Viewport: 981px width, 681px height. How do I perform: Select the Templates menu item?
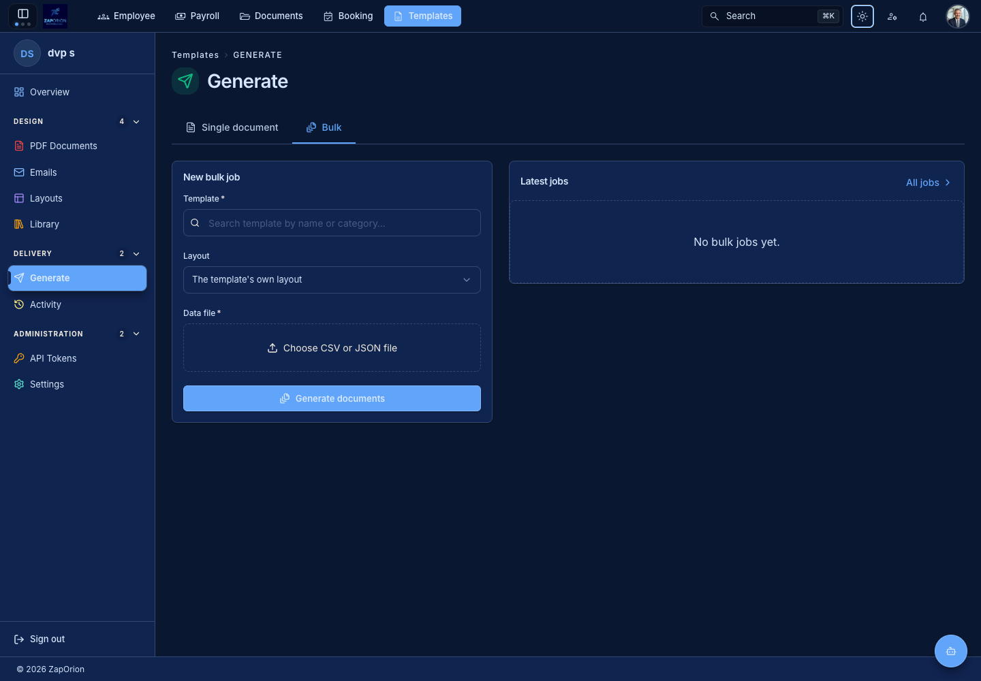[422, 16]
